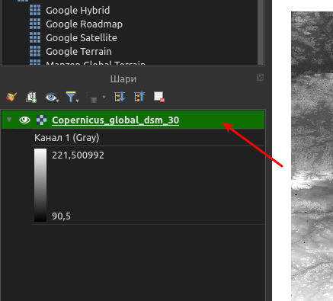This screenshot has height=301, width=333.
Task: Click the grayscale gradient legend bar
Action: (40, 185)
